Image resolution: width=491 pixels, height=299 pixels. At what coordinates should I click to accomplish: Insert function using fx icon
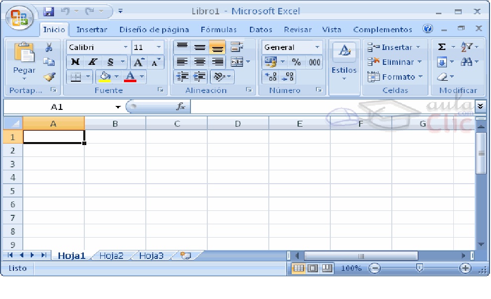click(181, 106)
